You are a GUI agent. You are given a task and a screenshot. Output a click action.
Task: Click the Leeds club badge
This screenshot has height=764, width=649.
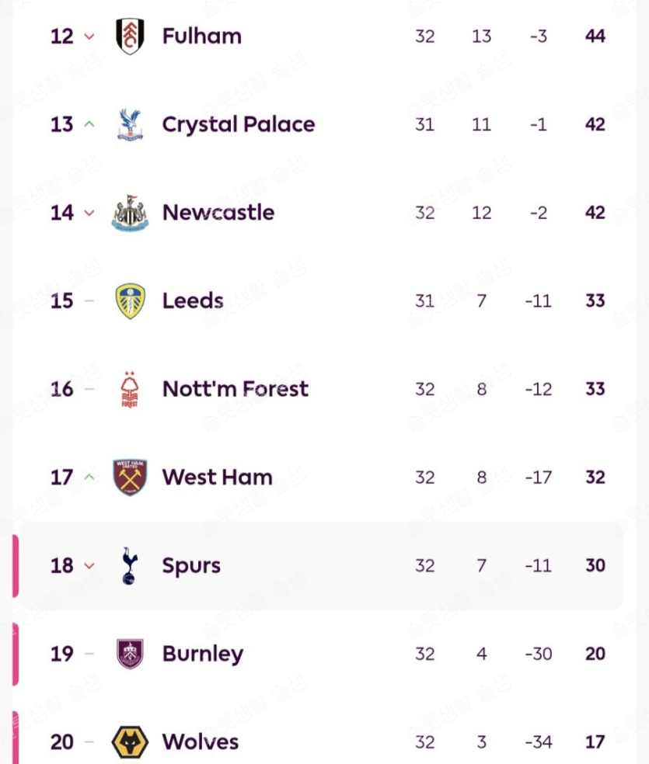(130, 301)
